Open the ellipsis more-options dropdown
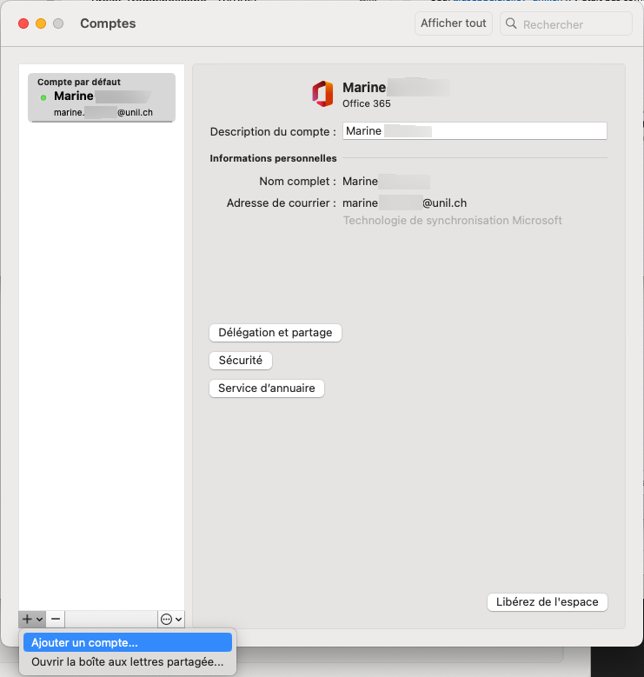The width and height of the screenshot is (644, 677). point(171,619)
